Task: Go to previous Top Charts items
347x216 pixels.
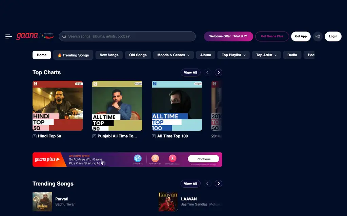Action: point(207,73)
